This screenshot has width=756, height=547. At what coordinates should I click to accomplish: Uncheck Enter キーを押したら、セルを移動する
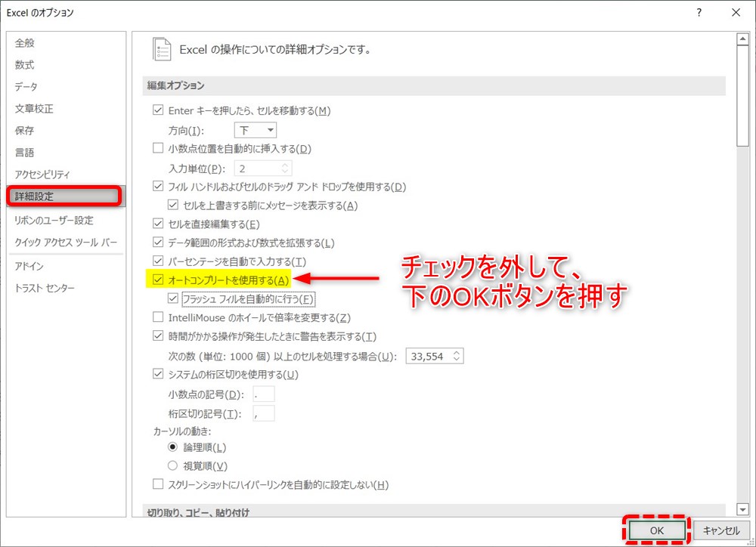[x=157, y=110]
